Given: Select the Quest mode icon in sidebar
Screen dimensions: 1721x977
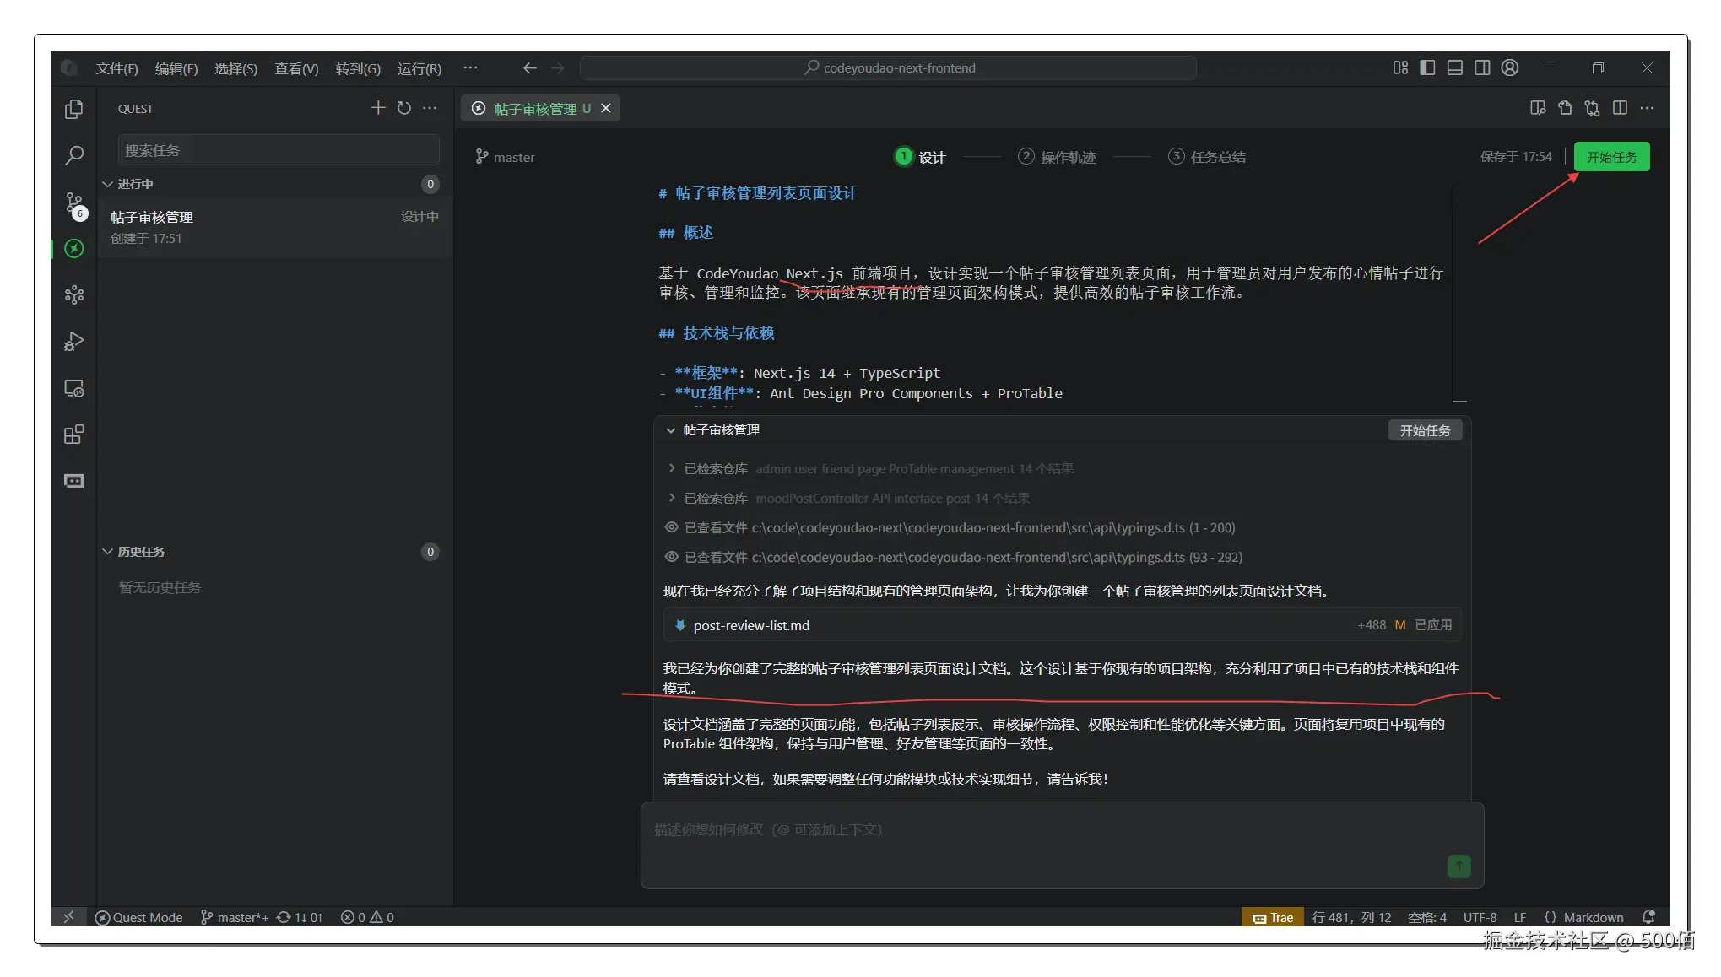Looking at the screenshot, I should [x=73, y=249].
